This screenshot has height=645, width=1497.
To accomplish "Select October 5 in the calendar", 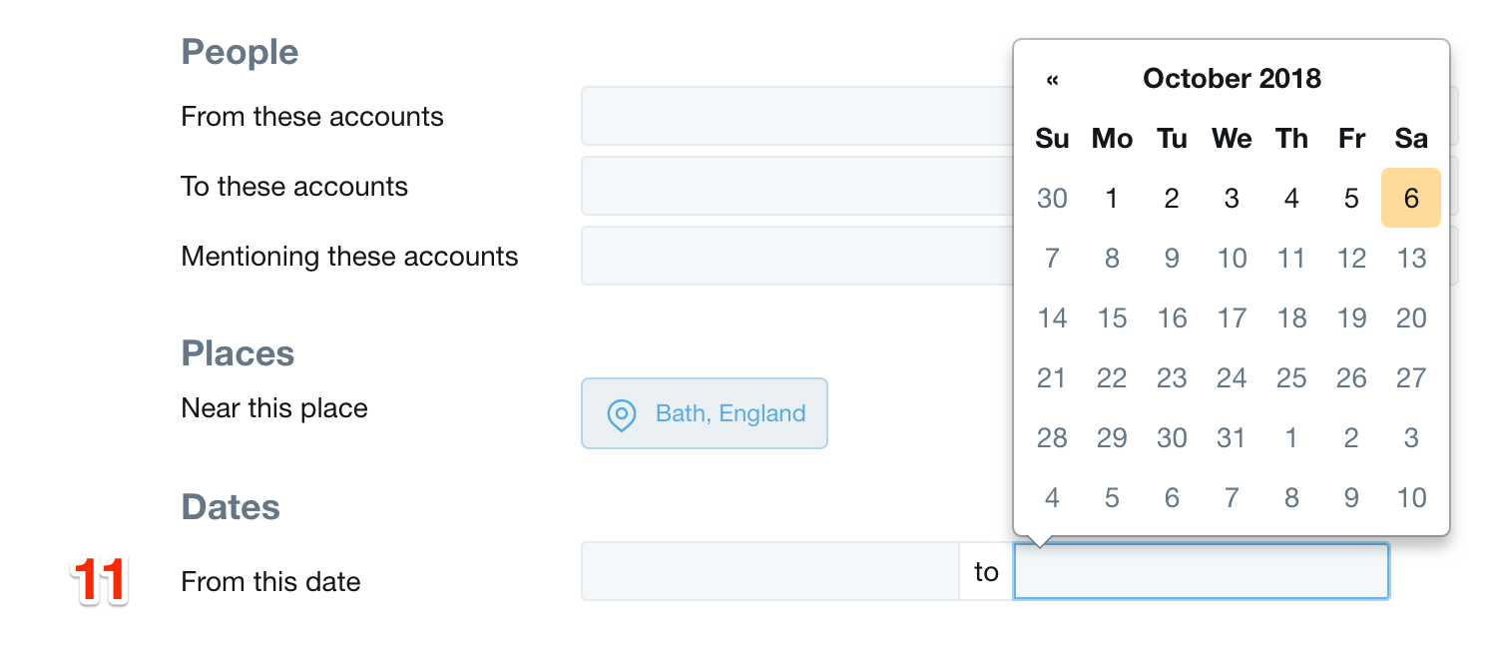I will [1351, 198].
